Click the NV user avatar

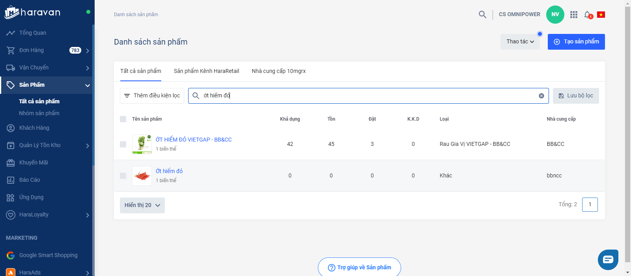tap(555, 15)
